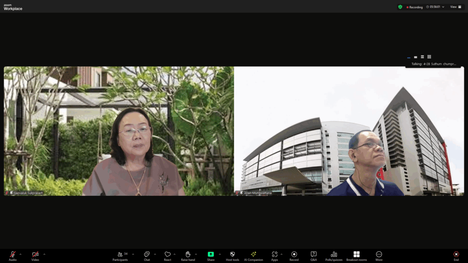The height and width of the screenshot is (263, 468).
Task: Open AI Companion
Action: (253, 256)
